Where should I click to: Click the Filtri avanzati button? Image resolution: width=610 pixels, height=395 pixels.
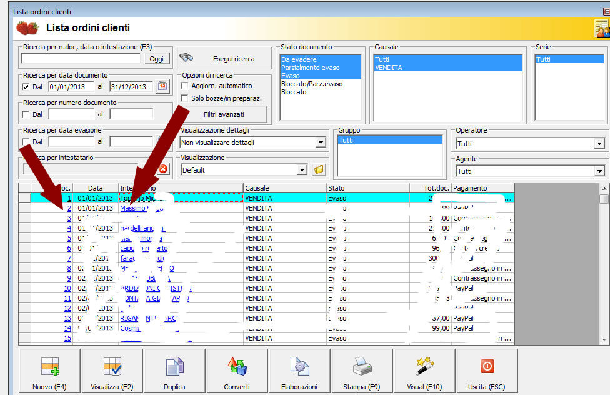[x=223, y=114]
